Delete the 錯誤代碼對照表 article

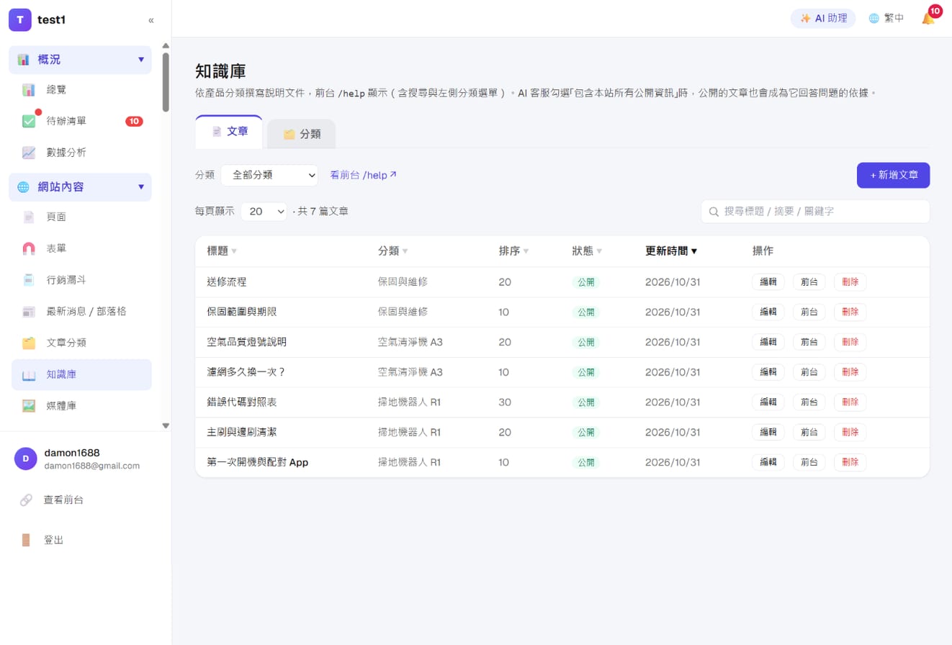click(850, 402)
